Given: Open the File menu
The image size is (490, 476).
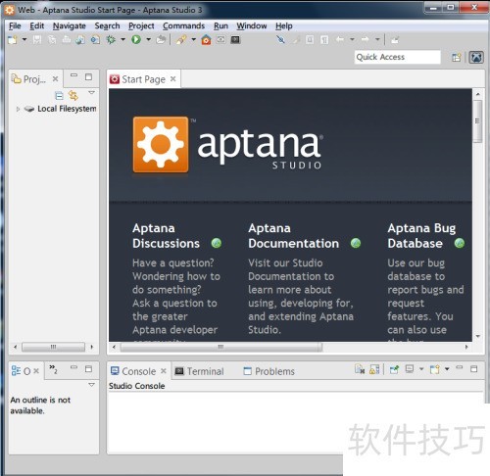Looking at the screenshot, I should click(x=15, y=25).
